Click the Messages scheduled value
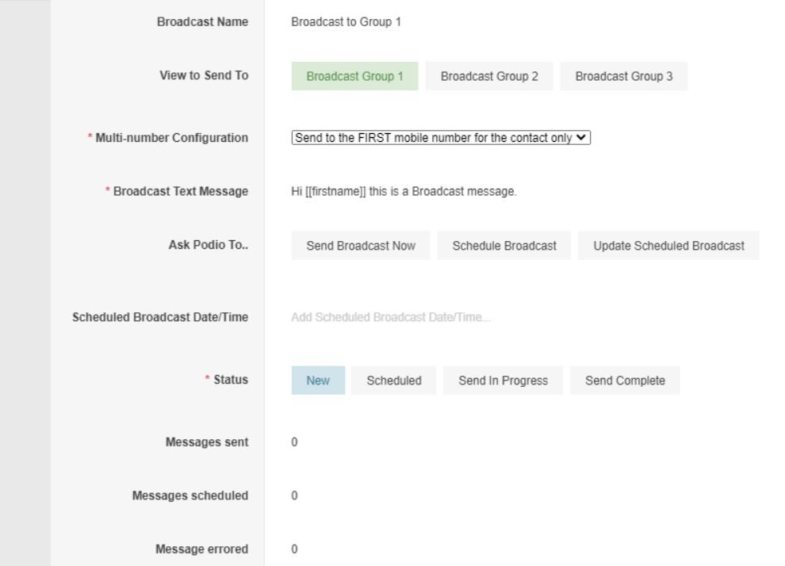This screenshot has height=566, width=785. 294,496
